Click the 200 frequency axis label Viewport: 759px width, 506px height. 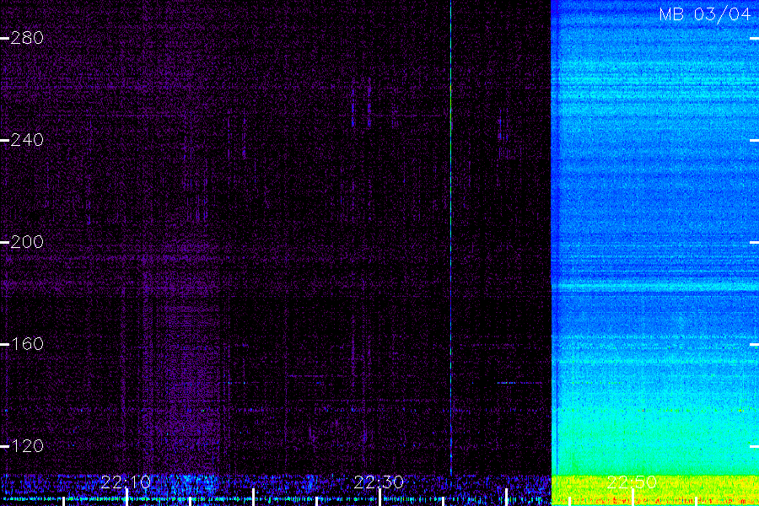[x=27, y=242]
